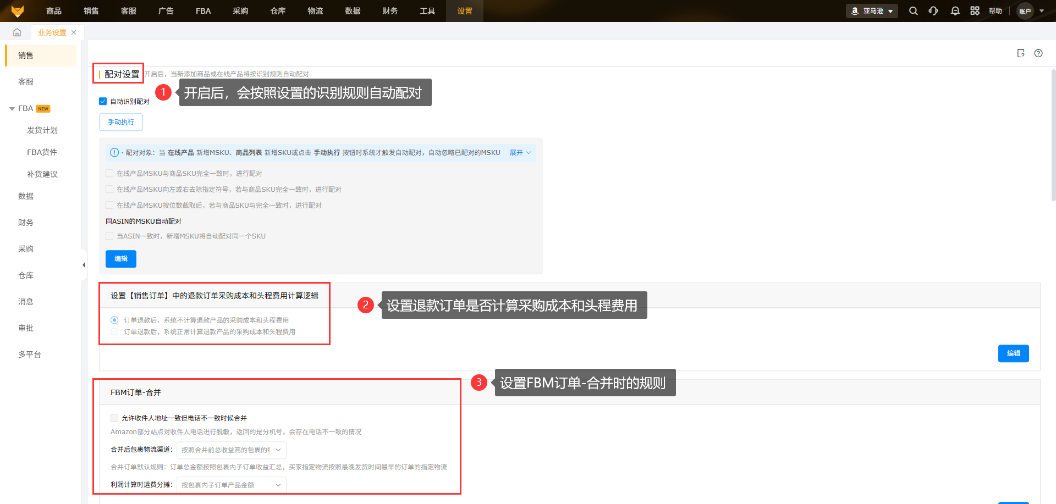Click the 手动执行 button
Screen dimensions: 1056x504
click(x=121, y=122)
